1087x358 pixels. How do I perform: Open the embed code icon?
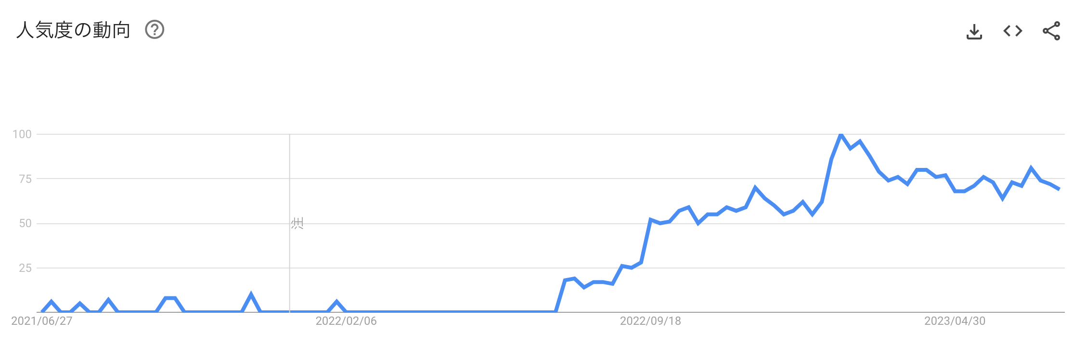click(1013, 31)
